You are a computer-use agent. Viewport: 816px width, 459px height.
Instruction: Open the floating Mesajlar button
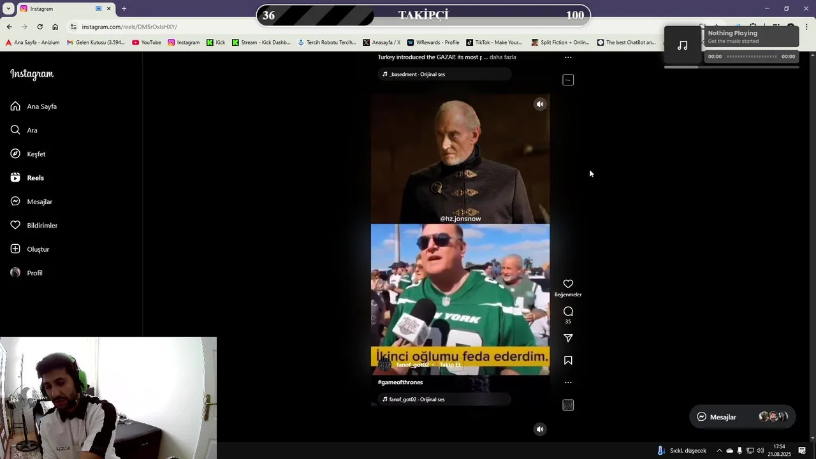(743, 417)
